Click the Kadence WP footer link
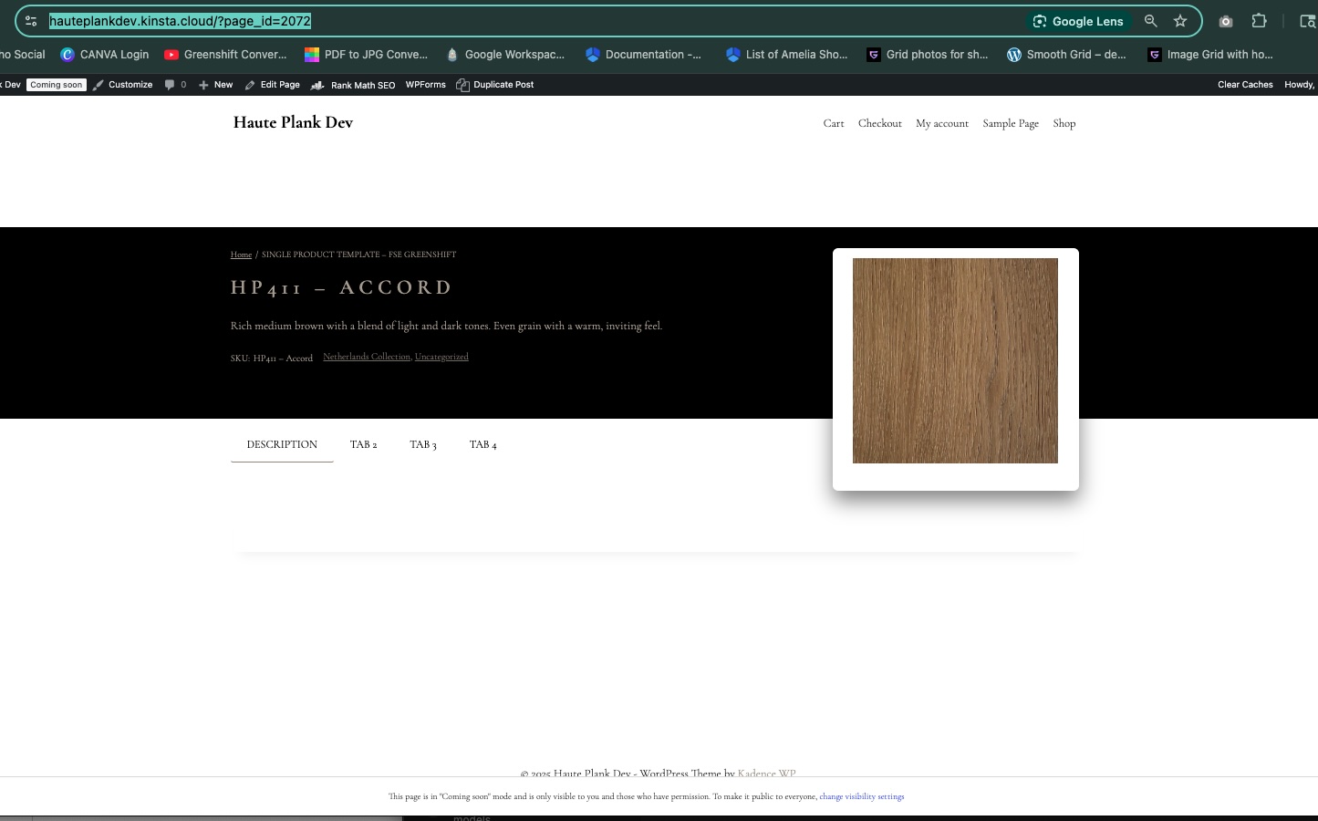1318x821 pixels. (x=766, y=773)
